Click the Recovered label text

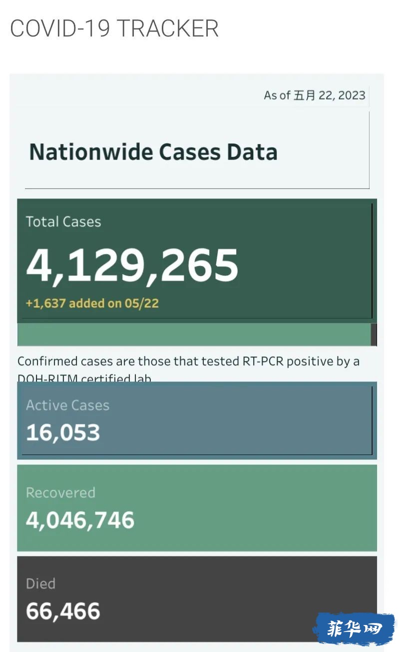(x=60, y=492)
